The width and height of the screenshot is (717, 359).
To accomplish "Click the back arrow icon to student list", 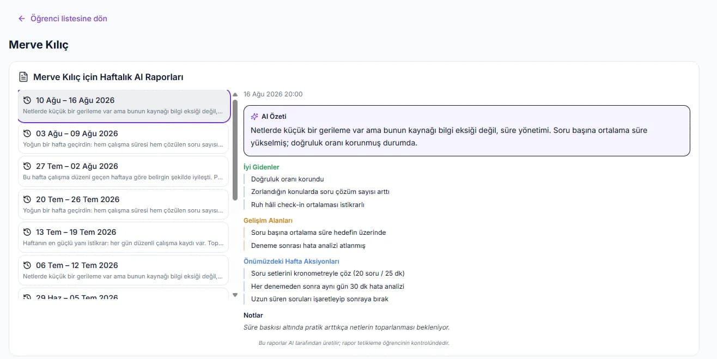I will point(22,19).
